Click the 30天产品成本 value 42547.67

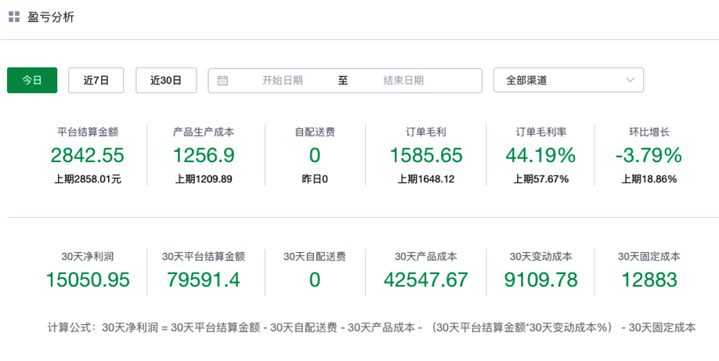tap(426, 280)
